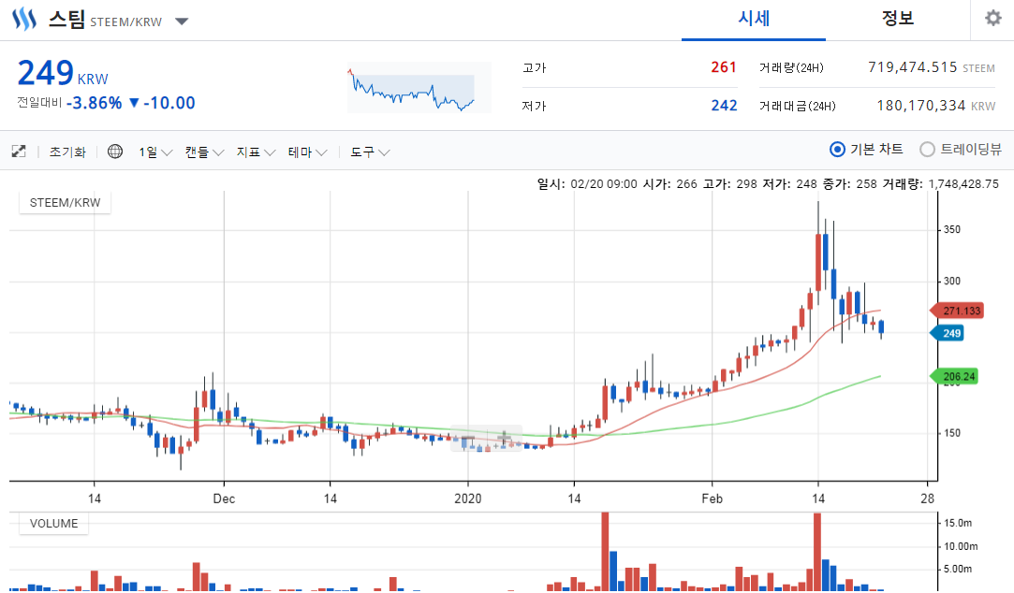Click the 거래량(24H) label
Screen dimensions: 1014x593
tap(791, 68)
